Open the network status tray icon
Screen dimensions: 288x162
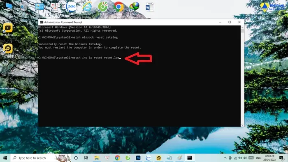click(235, 158)
